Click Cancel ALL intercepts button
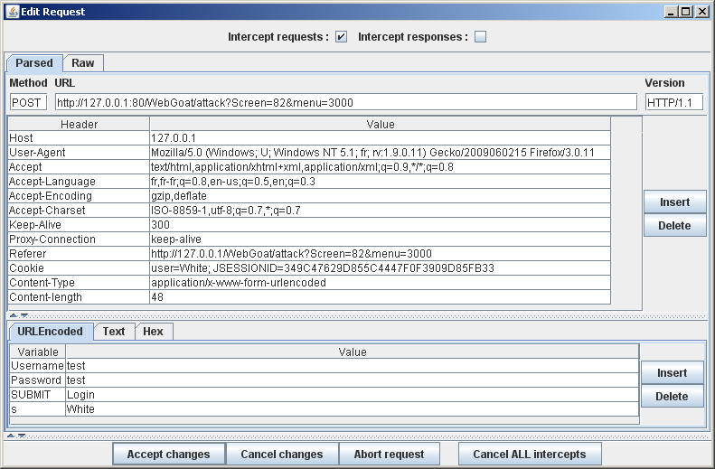The height and width of the screenshot is (469, 715). click(x=529, y=454)
